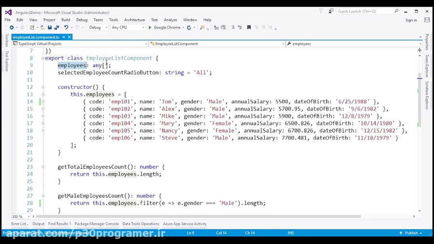The image size is (434, 244).
Task: Collapse the getMaleEmployeesCount method on line 27
Action: pyautogui.click(x=43, y=196)
